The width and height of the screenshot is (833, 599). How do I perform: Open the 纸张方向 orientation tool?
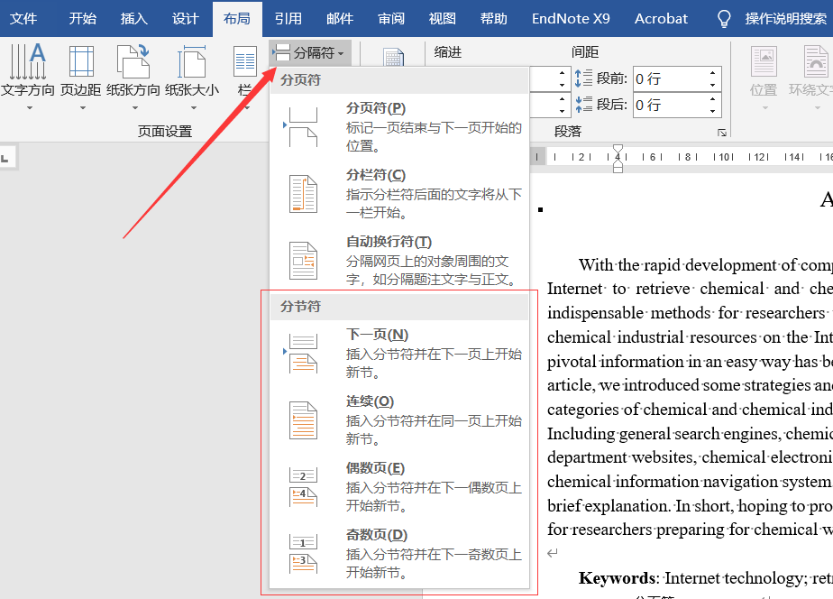pos(133,72)
